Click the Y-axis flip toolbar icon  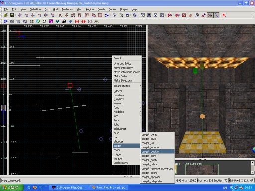[33, 15]
